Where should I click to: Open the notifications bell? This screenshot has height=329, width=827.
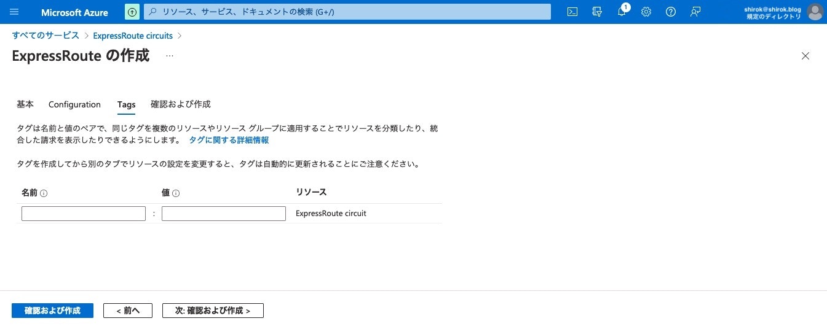622,12
